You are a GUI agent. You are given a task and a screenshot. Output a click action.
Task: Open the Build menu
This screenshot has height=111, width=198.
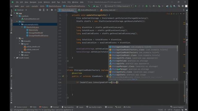(x=54, y=2)
